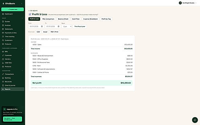The height and width of the screenshot is (125, 200).
Task: Open the From date calendar picker icon
Action: (42, 26)
